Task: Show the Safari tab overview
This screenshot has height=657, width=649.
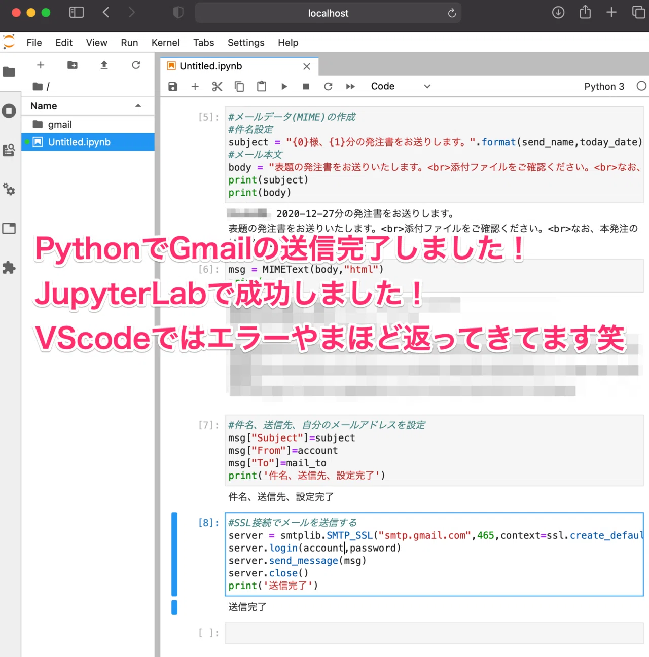Action: click(x=638, y=13)
